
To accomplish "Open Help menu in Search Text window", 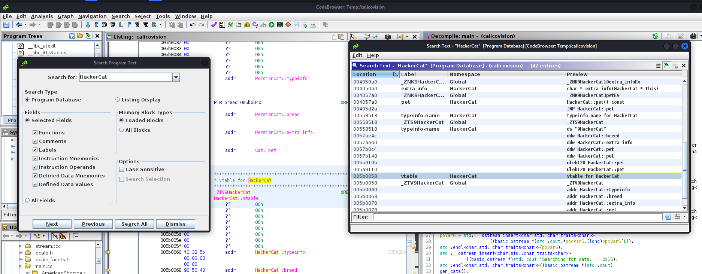I will pos(373,55).
